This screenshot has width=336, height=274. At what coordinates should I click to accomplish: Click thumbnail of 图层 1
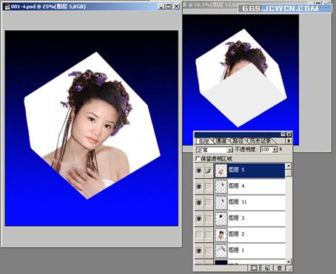tap(221, 250)
